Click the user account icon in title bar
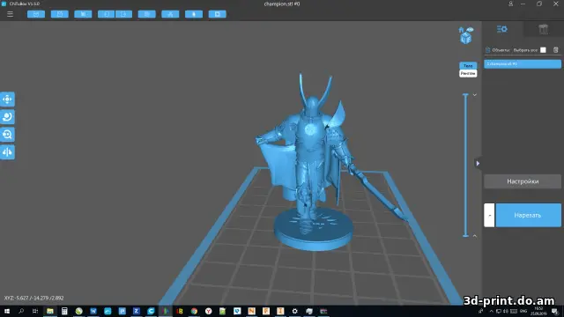The image size is (564, 317). click(x=510, y=4)
